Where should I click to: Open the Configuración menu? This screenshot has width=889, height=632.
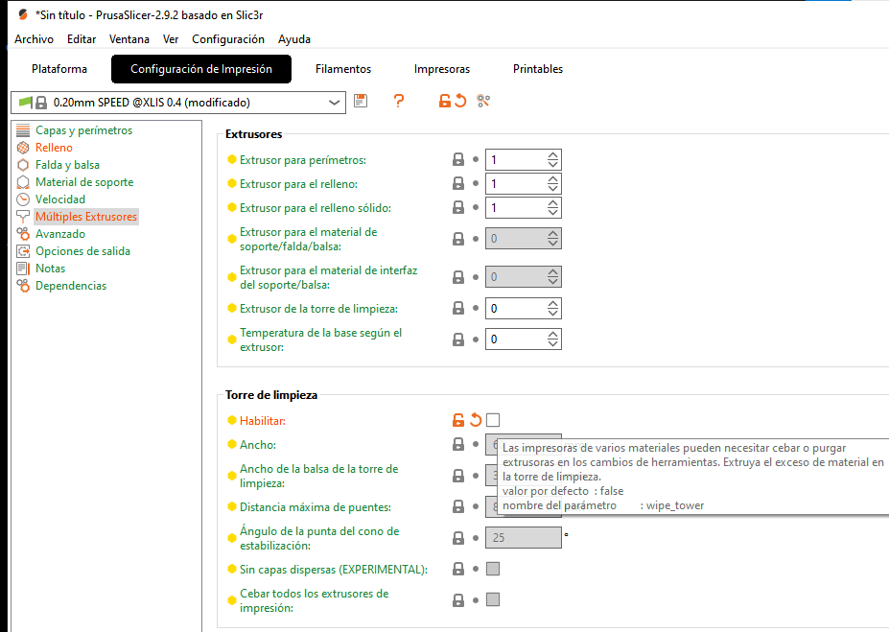coord(228,39)
